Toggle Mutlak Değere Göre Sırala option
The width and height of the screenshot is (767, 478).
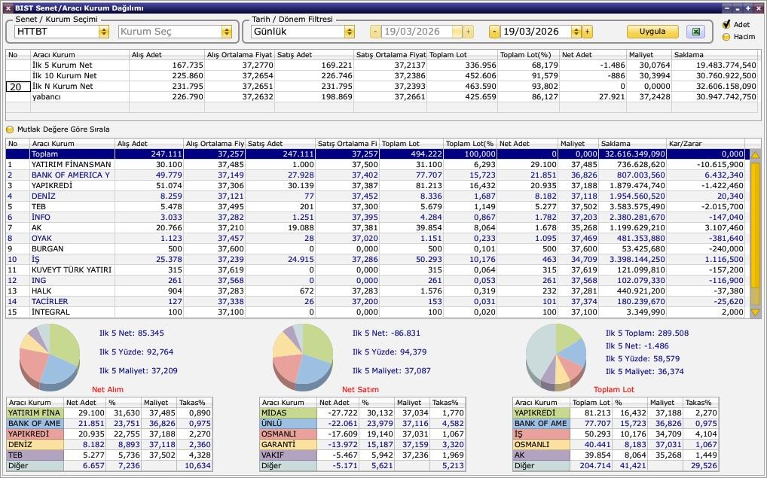coord(10,129)
